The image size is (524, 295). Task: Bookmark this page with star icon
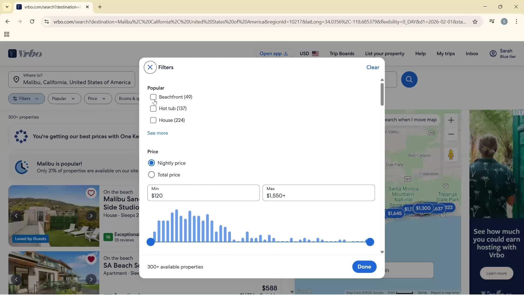(475, 22)
